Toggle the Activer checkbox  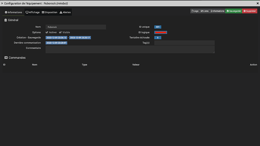[x=47, y=32]
